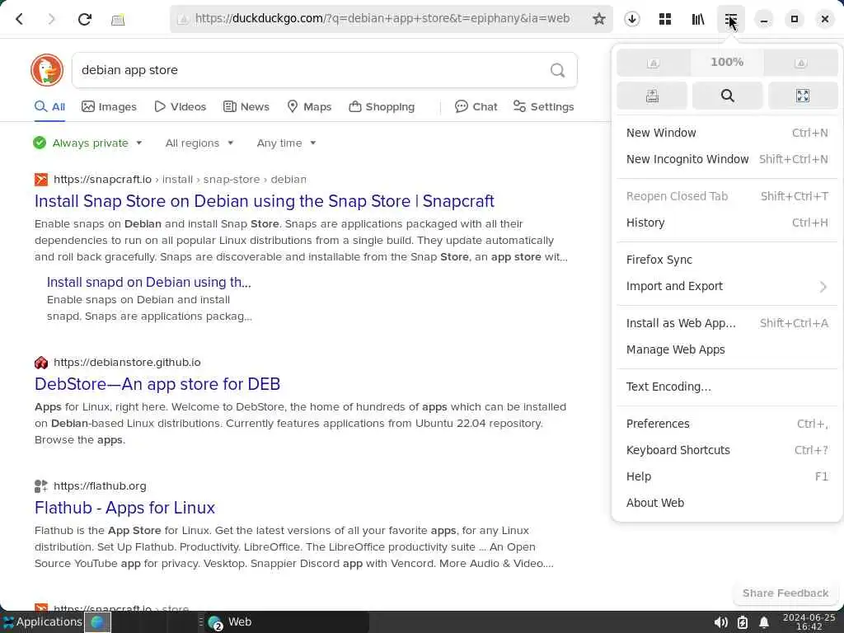Open Text Encoding menu item
The height and width of the screenshot is (633, 844).
coord(727,387)
